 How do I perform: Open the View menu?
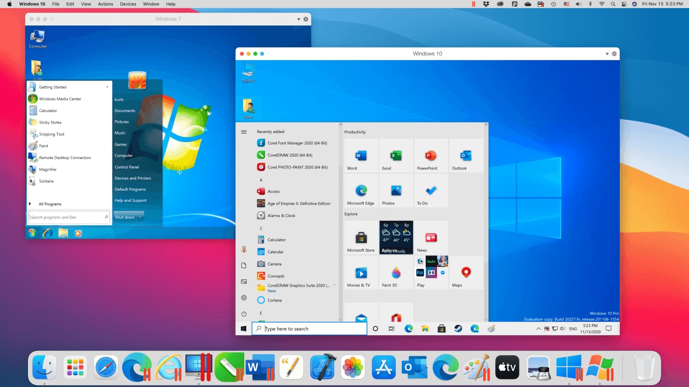coord(86,4)
